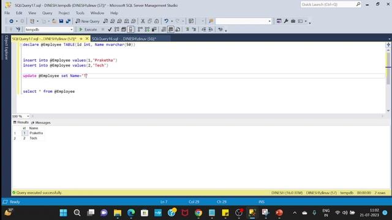Click the Execute button

[88, 29]
